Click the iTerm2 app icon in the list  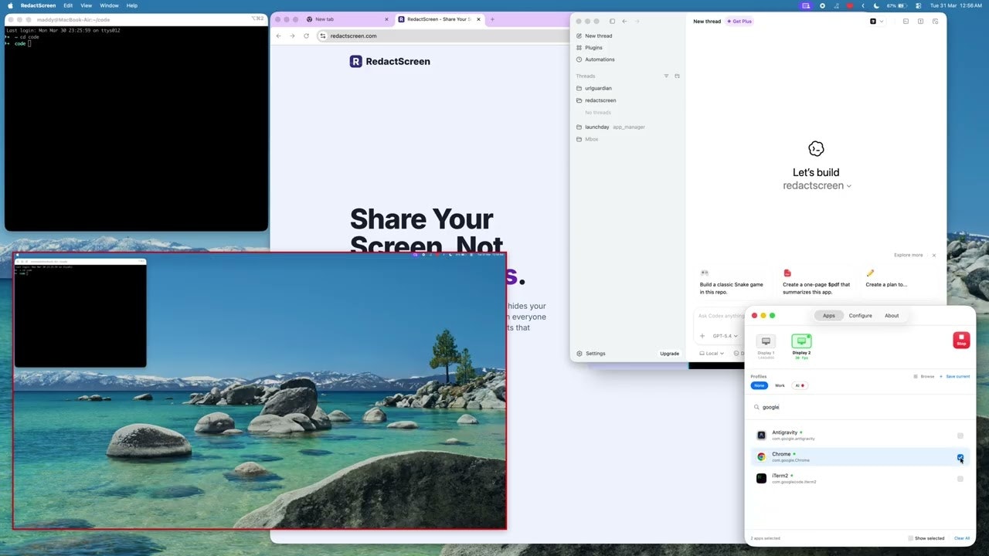pyautogui.click(x=761, y=478)
